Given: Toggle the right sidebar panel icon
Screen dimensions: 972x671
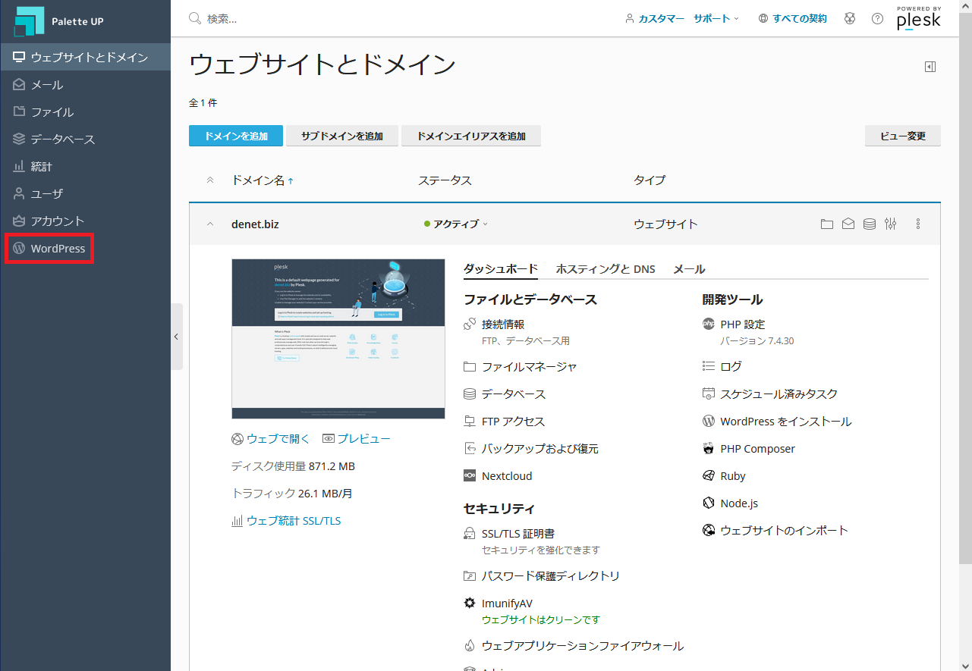Looking at the screenshot, I should tap(930, 67).
